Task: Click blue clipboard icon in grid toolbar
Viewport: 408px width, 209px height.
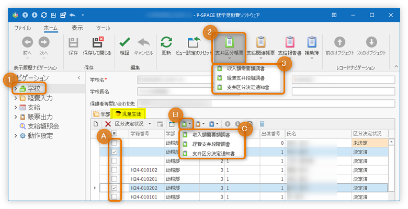Action: (x=211, y=124)
